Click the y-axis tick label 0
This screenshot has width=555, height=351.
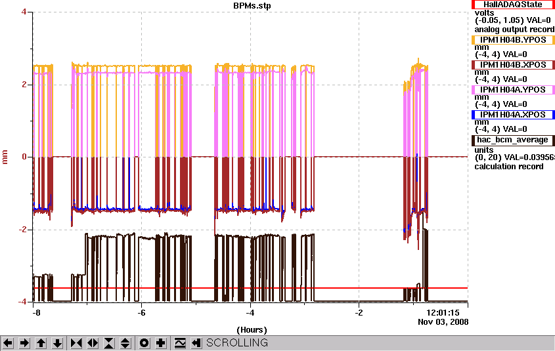tap(24, 157)
